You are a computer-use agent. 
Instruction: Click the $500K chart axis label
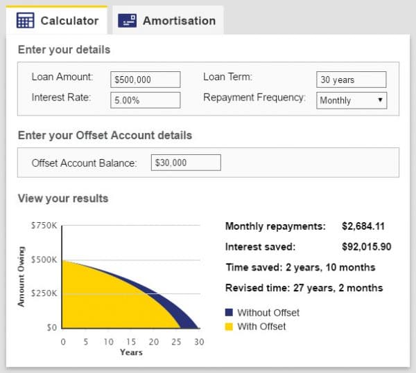(44, 260)
